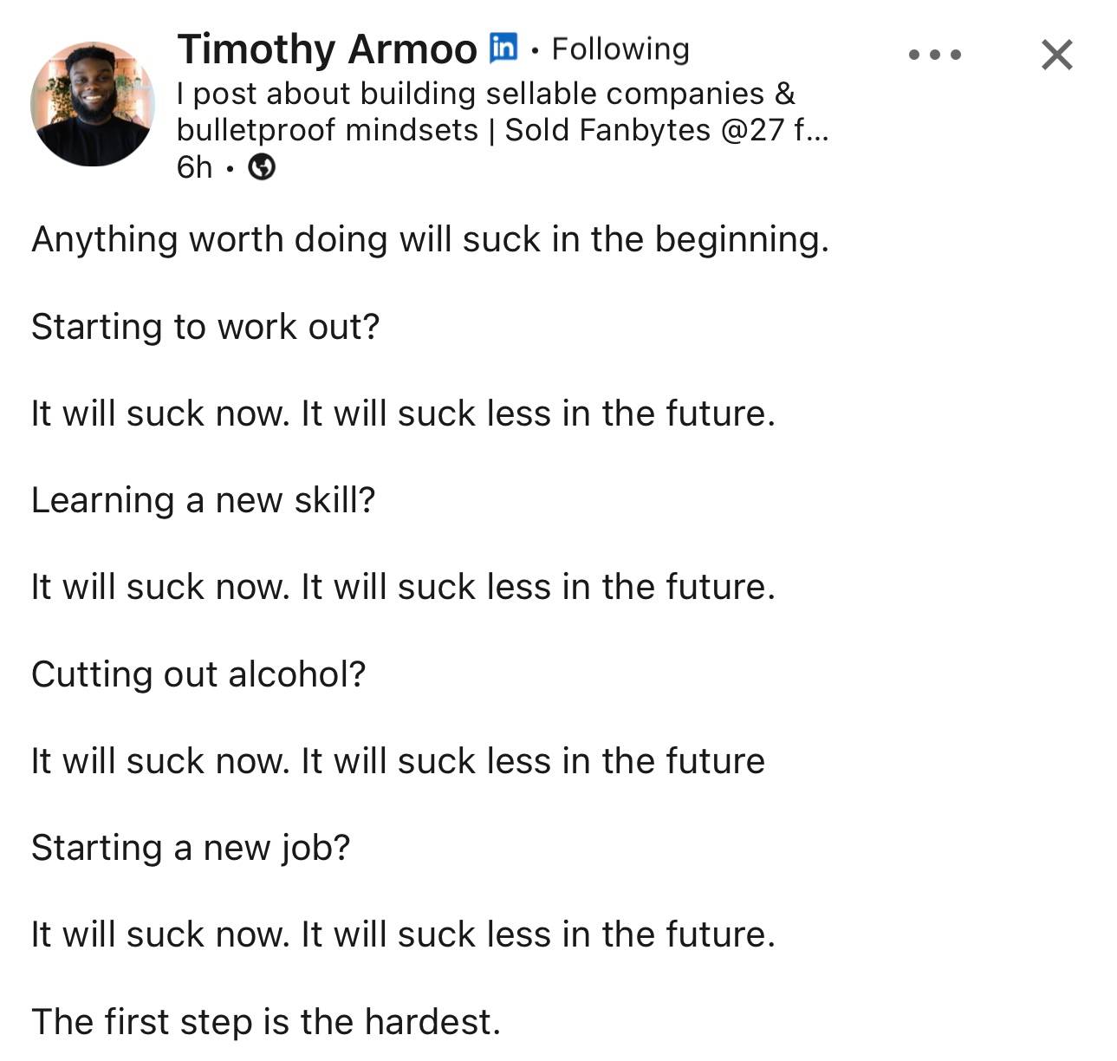Click the 'Starting a new job?' line
The image size is (1117, 1061).
coord(191,848)
